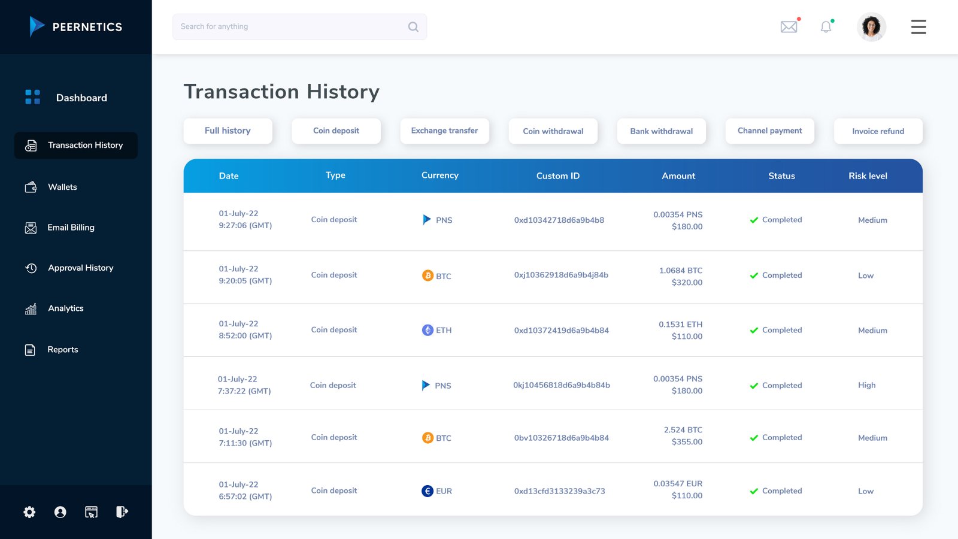
Task: Select the Approval History sidebar item
Action: pos(80,268)
